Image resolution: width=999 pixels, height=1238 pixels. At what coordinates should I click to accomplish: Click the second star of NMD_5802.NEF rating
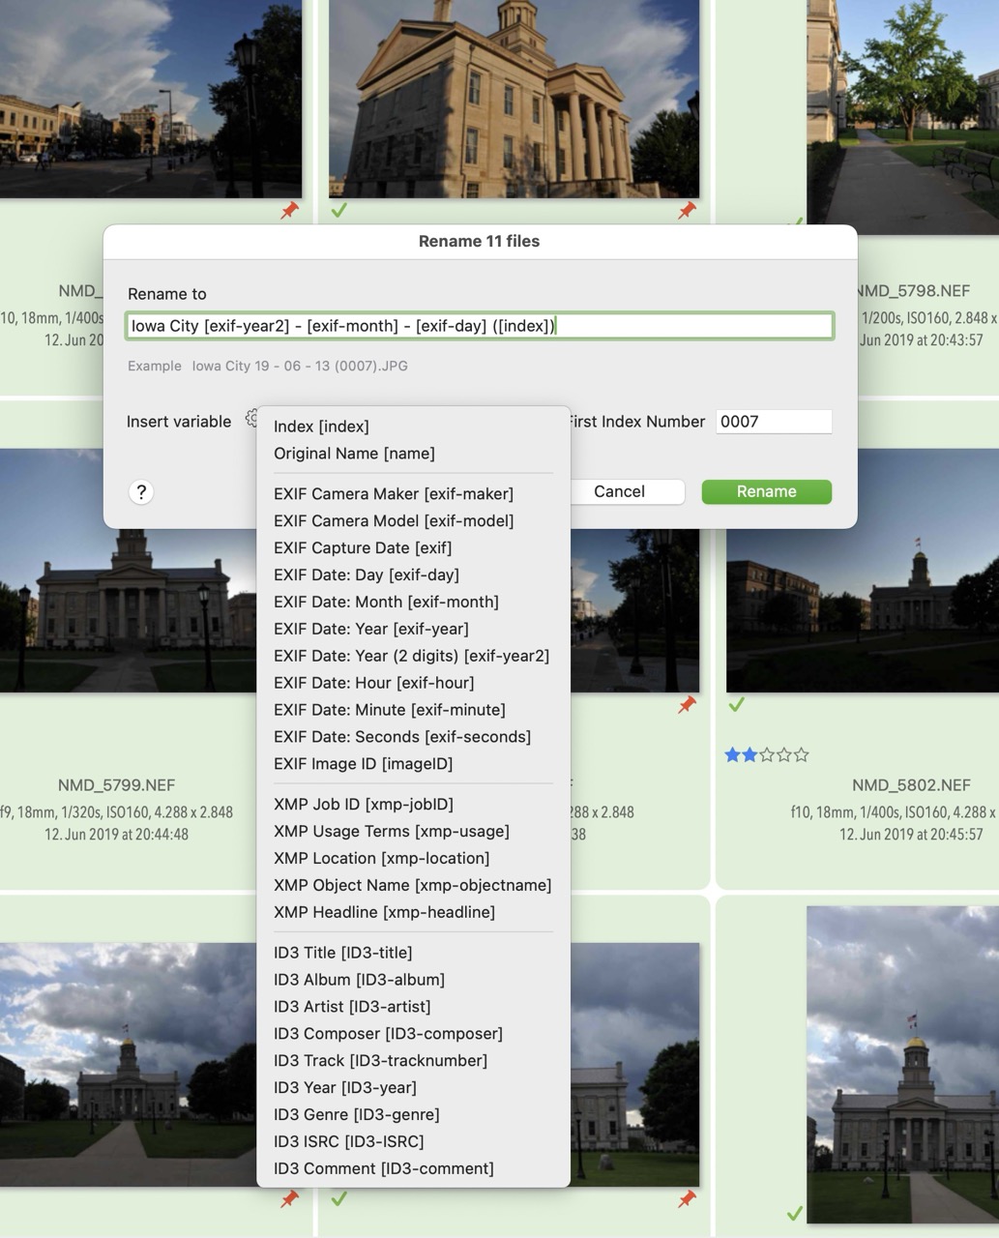(749, 755)
